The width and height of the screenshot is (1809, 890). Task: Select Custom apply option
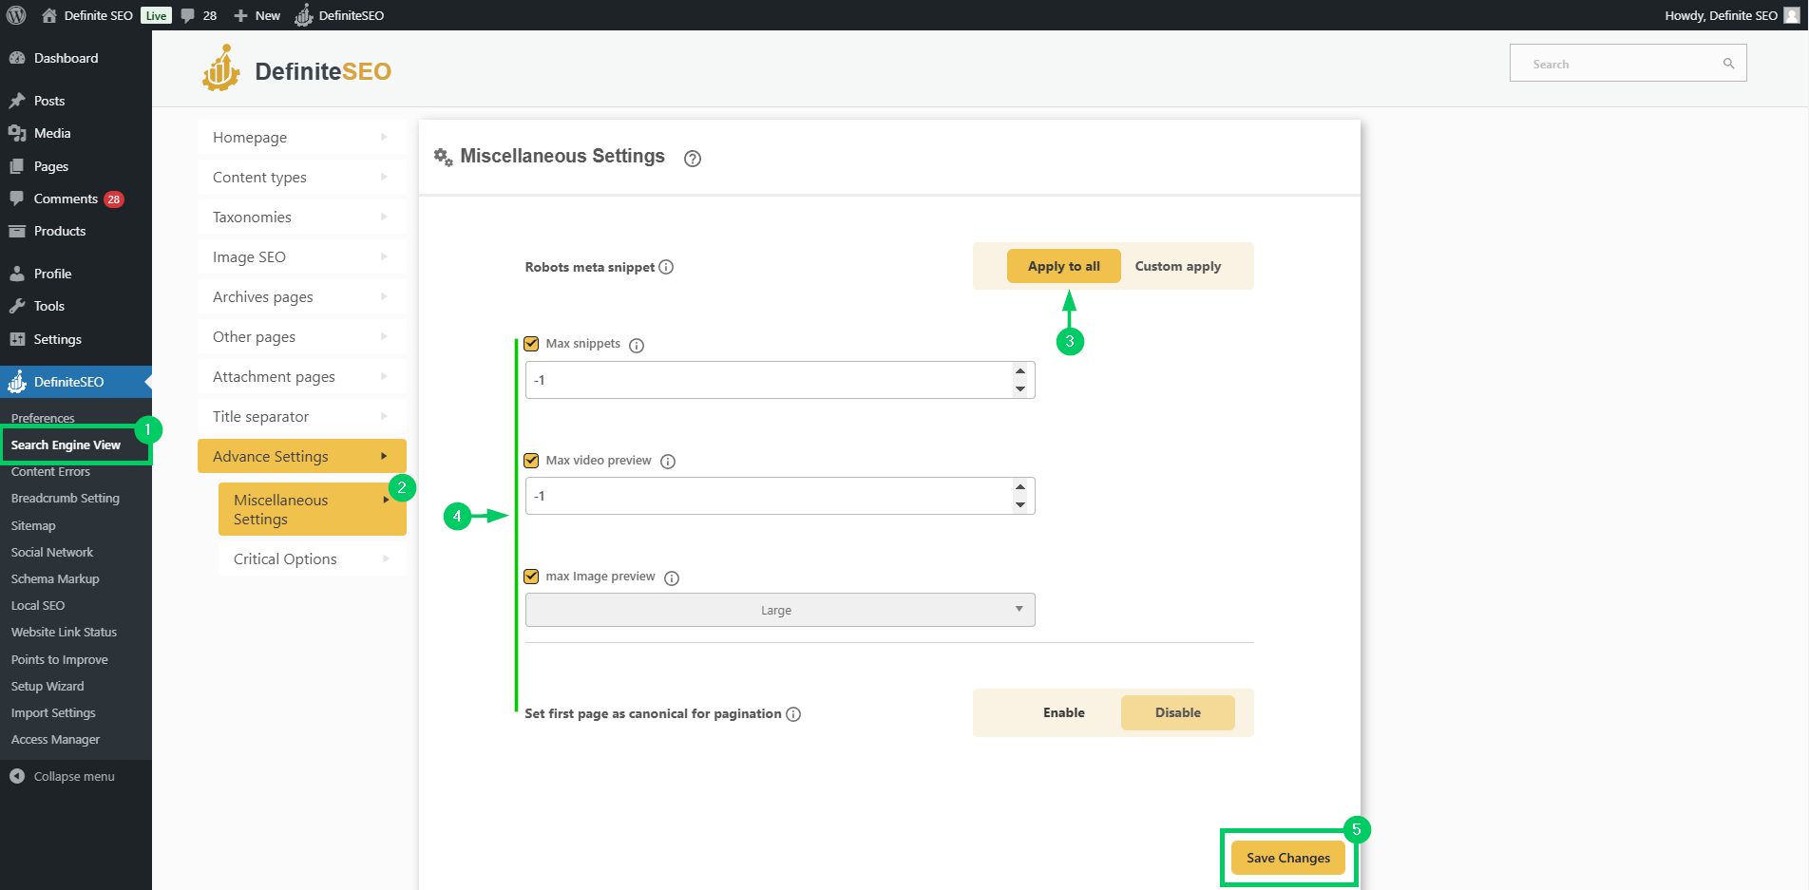click(x=1178, y=266)
